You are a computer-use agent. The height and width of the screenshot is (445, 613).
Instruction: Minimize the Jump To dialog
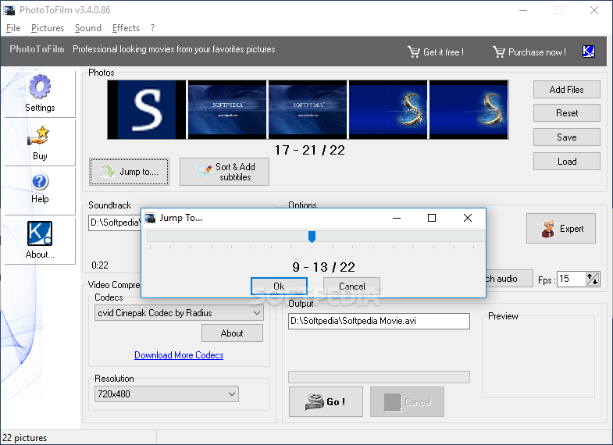click(x=397, y=218)
